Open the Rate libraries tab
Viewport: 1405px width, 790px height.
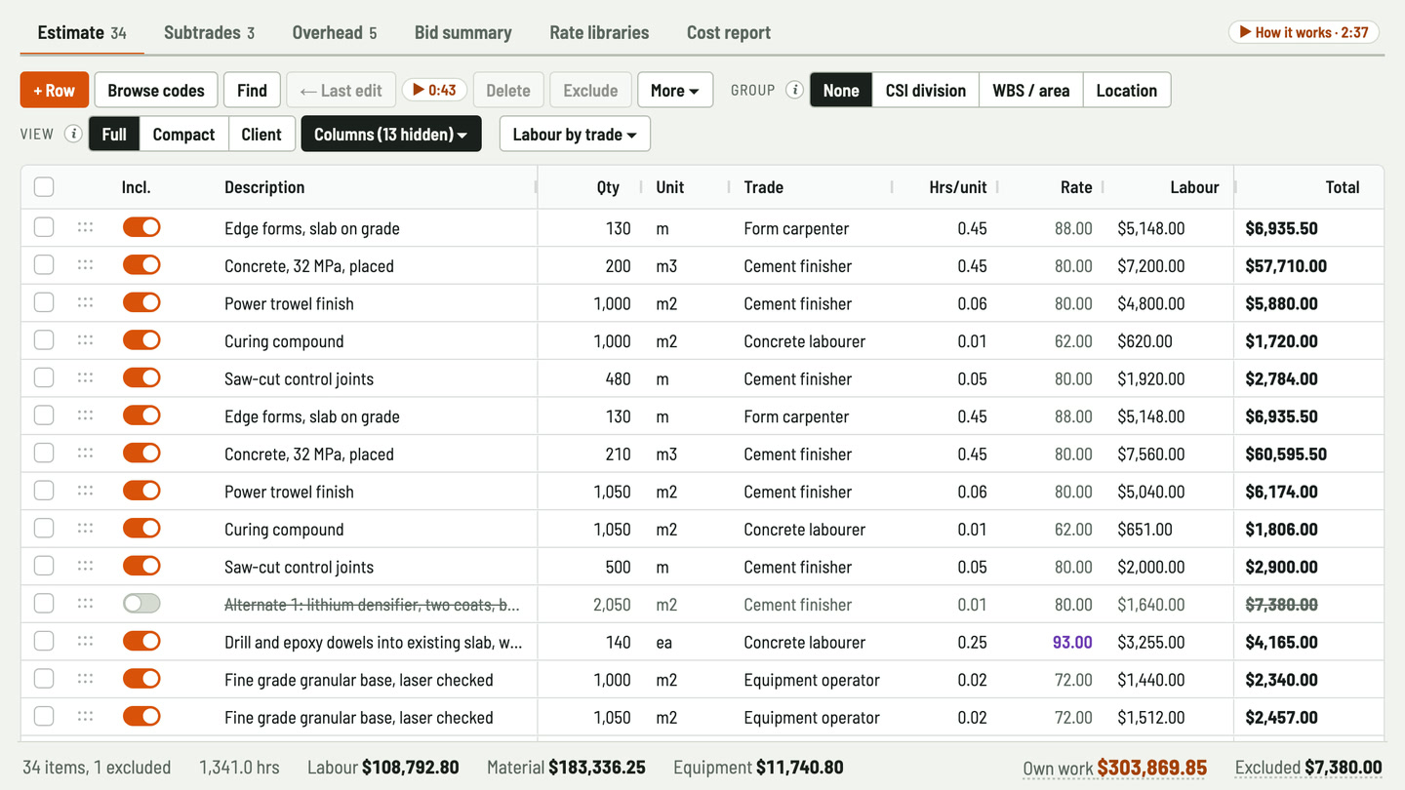coord(599,32)
